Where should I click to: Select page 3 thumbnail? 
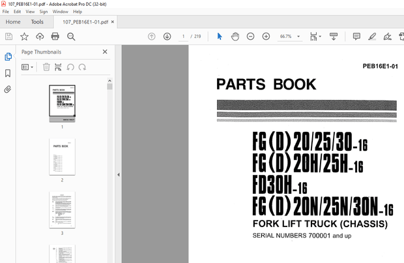(x=62, y=210)
